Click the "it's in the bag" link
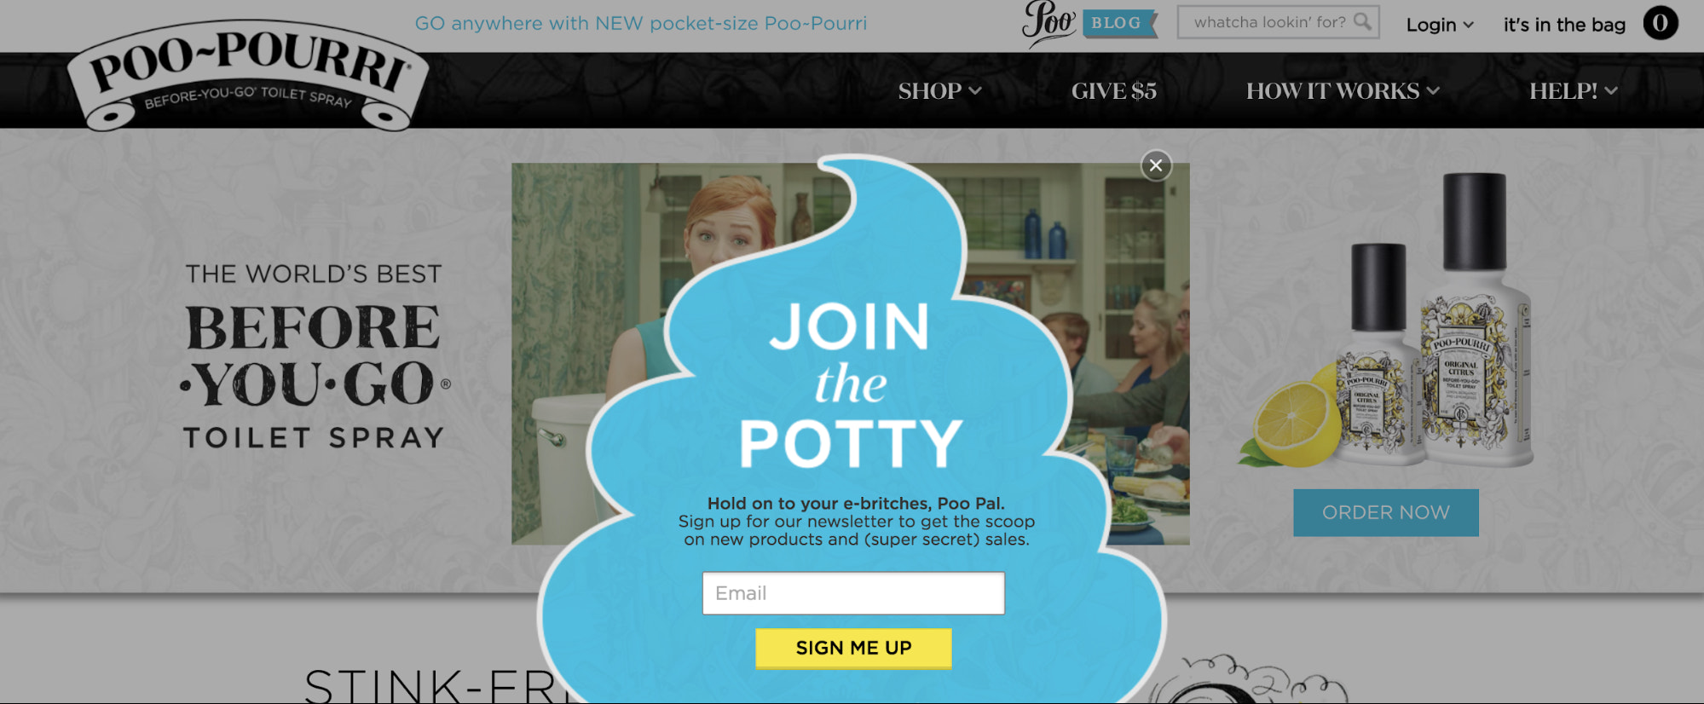Viewport: 1704px width, 704px height. tap(1564, 25)
